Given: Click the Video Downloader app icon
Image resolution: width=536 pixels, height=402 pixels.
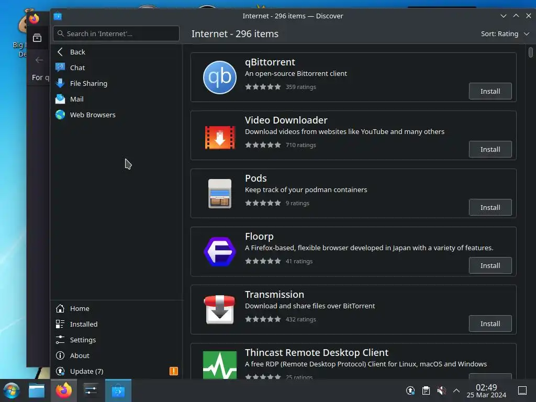Looking at the screenshot, I should [x=219, y=138].
